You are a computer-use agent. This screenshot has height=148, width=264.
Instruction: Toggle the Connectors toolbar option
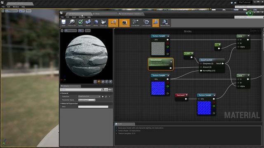pyautogui.click(x=113, y=23)
